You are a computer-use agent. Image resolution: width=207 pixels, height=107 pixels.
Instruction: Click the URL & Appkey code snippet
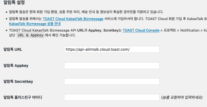point(31,35)
